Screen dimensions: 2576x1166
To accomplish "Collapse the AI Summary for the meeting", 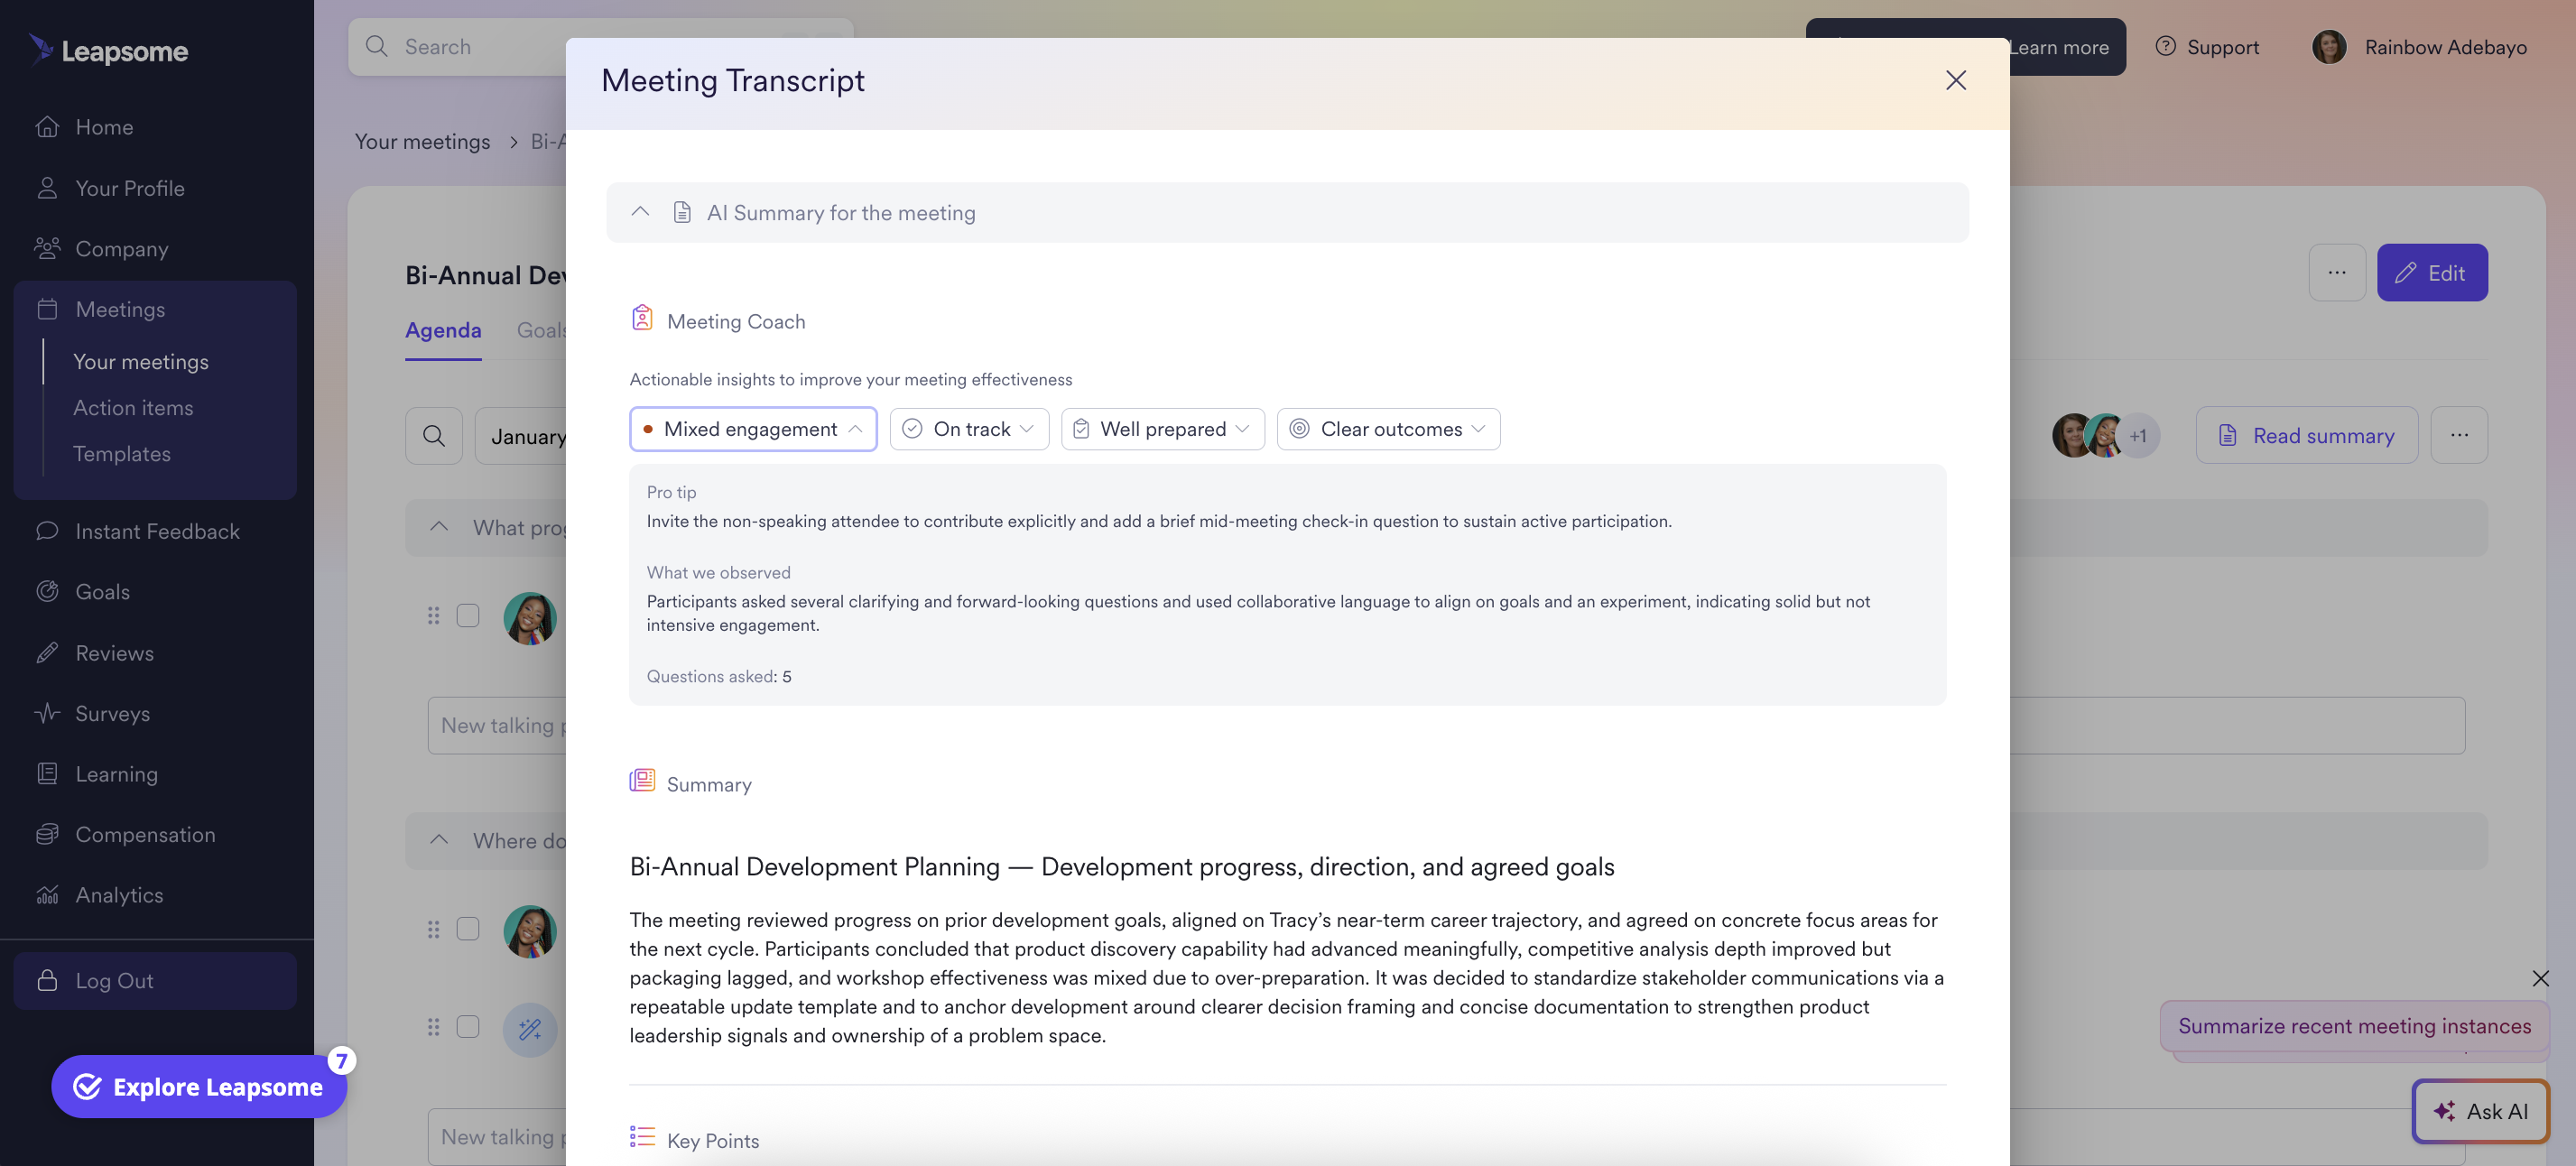I will click(641, 212).
